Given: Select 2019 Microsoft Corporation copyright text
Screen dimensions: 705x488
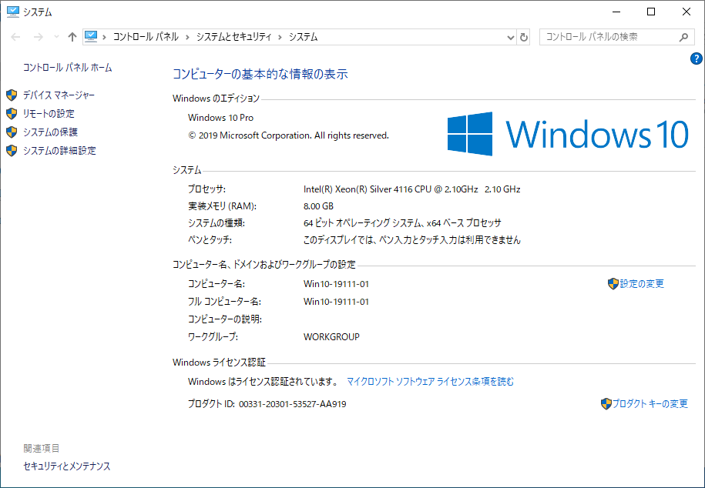Looking at the screenshot, I should point(288,135).
